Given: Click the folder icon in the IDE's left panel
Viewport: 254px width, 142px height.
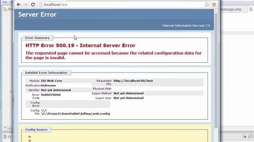Looking at the screenshot, I should coord(5,9).
